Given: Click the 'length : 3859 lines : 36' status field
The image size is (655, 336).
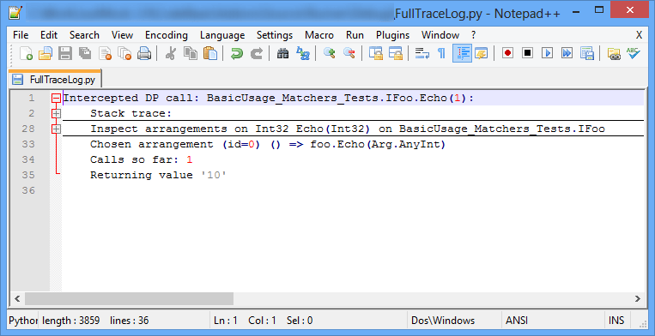Looking at the screenshot, I should click(124, 321).
